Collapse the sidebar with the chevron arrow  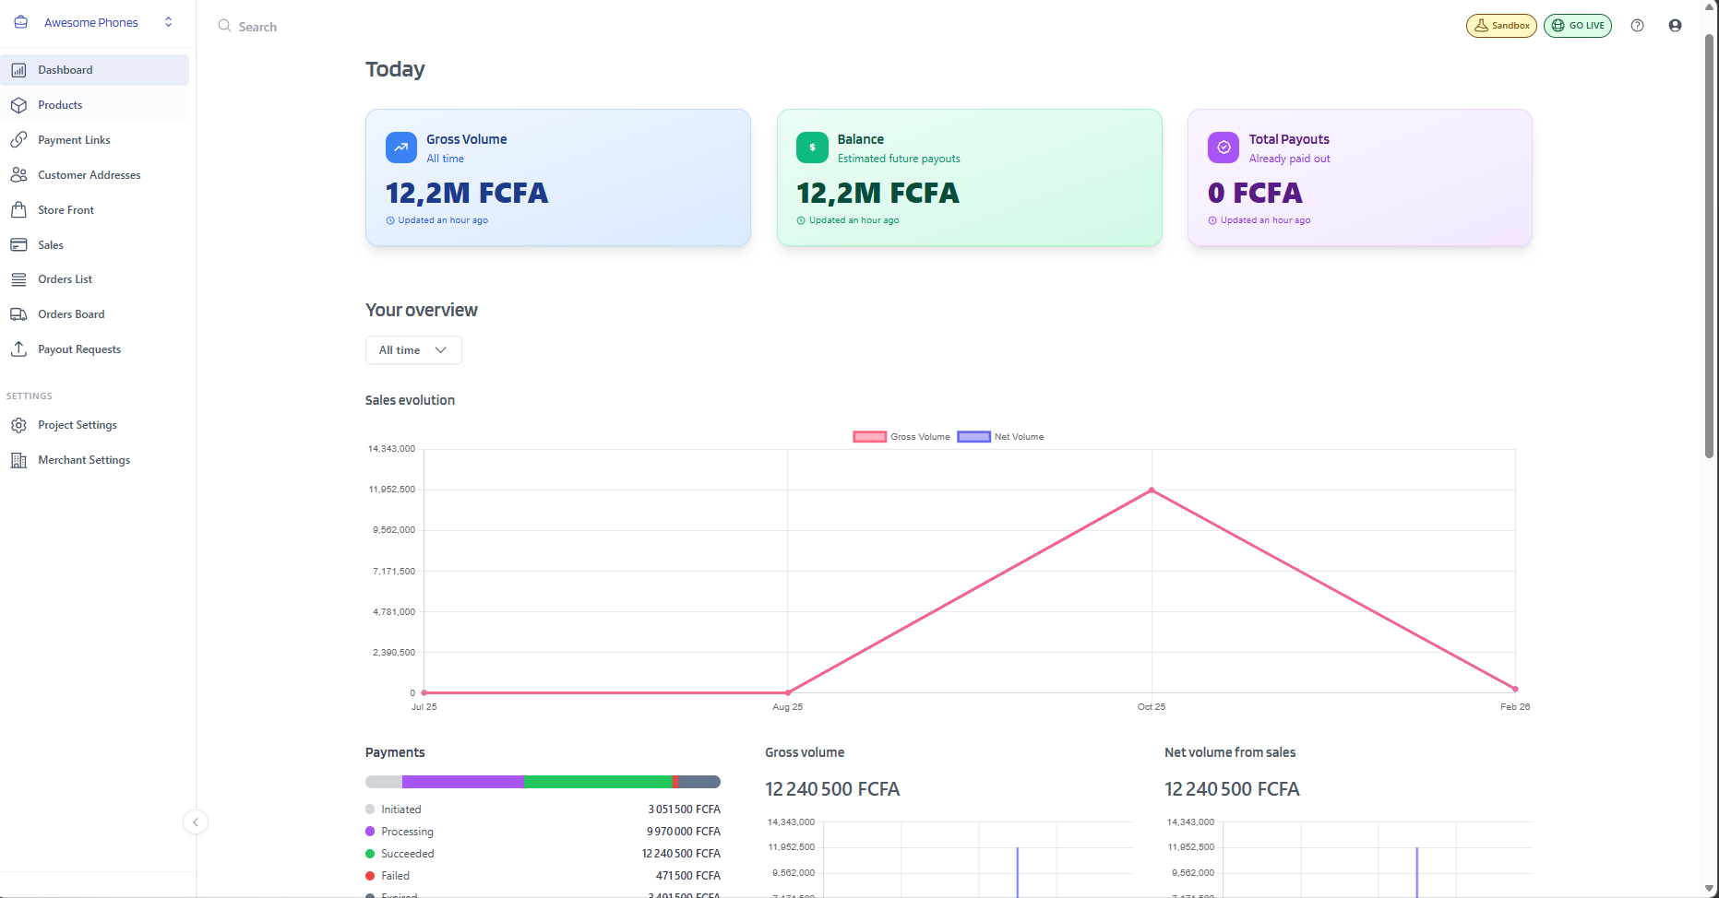pyautogui.click(x=196, y=821)
